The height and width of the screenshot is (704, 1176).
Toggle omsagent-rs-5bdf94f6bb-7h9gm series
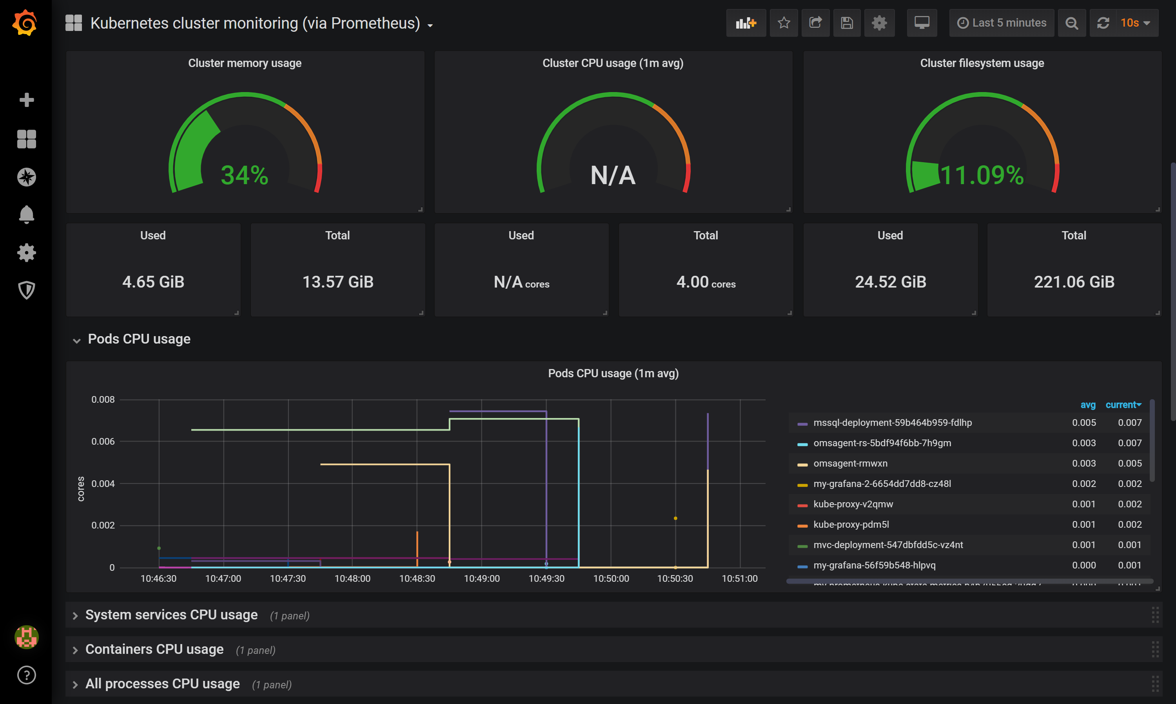[882, 443]
